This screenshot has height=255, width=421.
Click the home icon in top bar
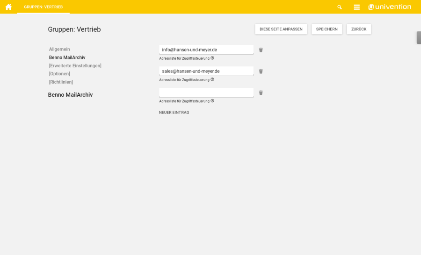click(8, 7)
